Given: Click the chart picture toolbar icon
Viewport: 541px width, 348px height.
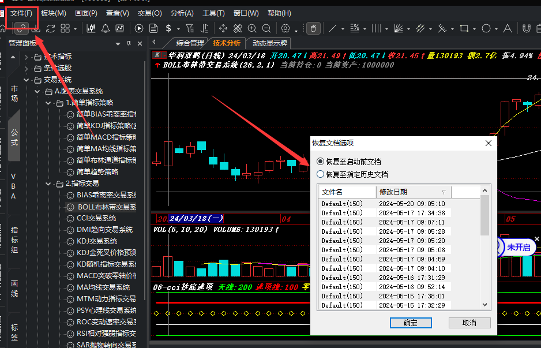Looking at the screenshot, I should pyautogui.click(x=119, y=28).
